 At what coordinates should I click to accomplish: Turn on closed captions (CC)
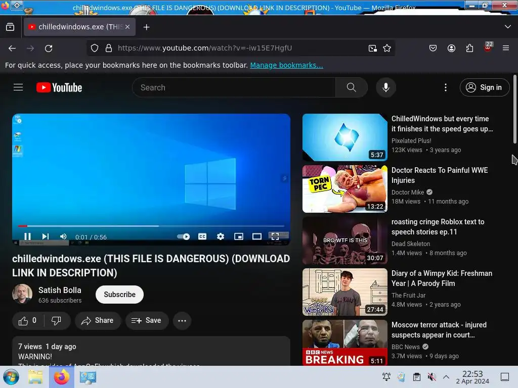coord(202,236)
